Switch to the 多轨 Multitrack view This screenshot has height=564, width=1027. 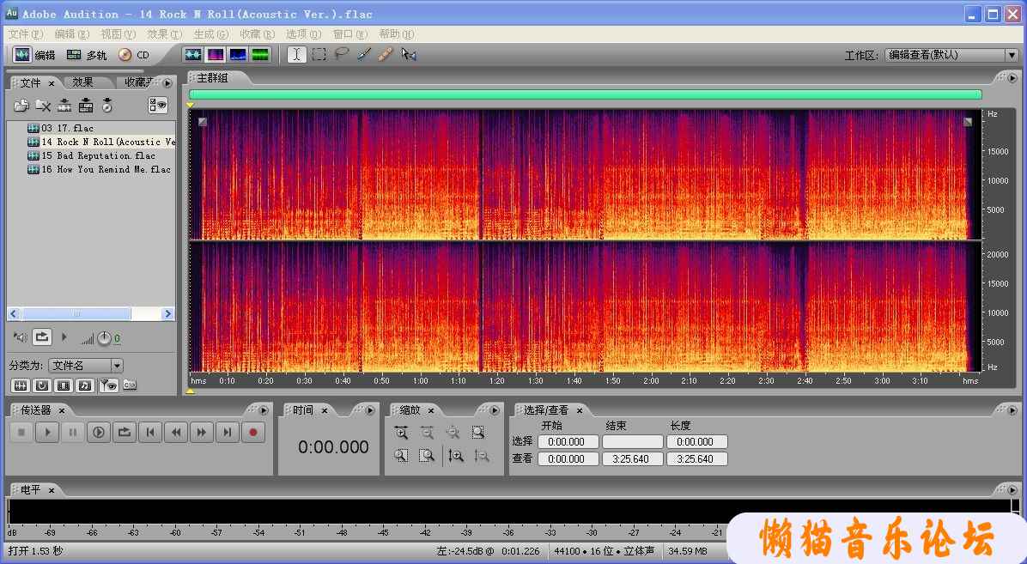(87, 55)
